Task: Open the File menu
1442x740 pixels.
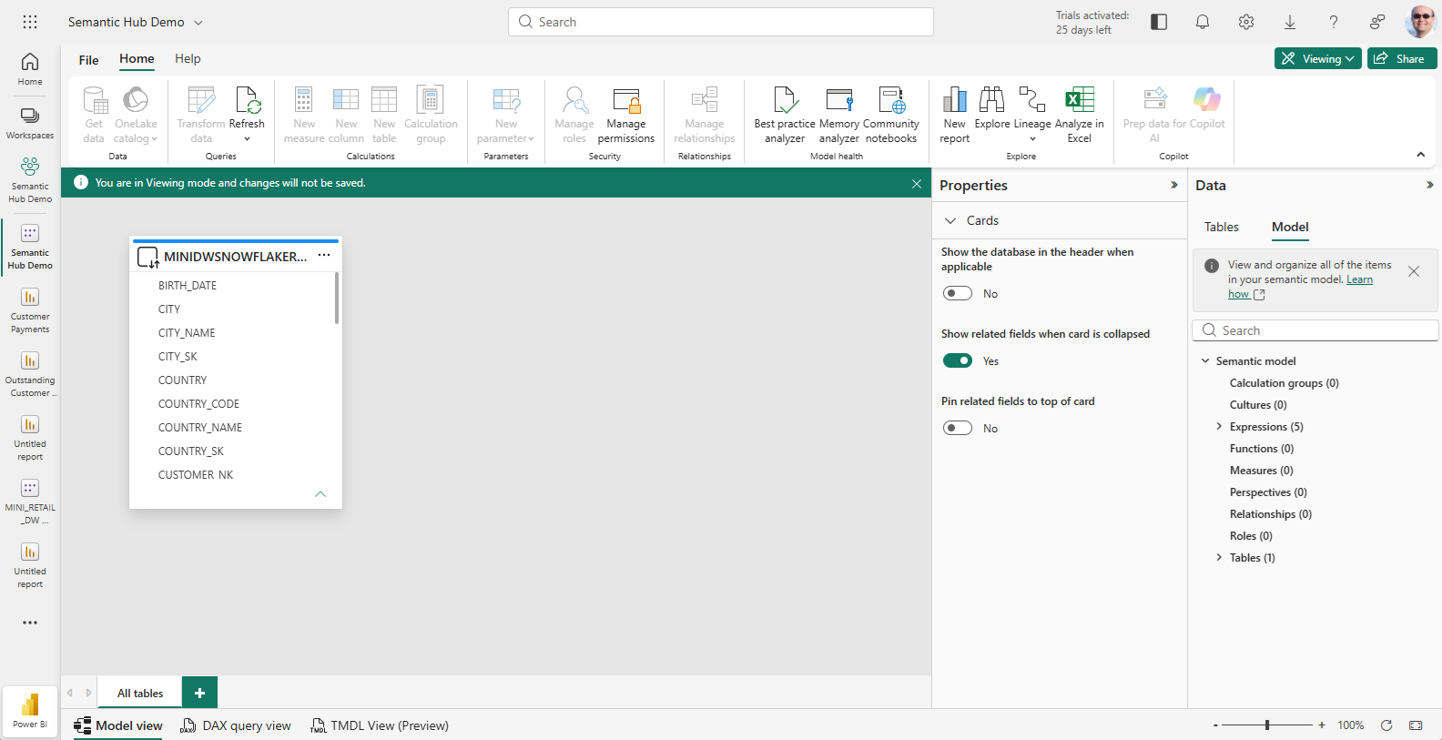Action: 88,60
